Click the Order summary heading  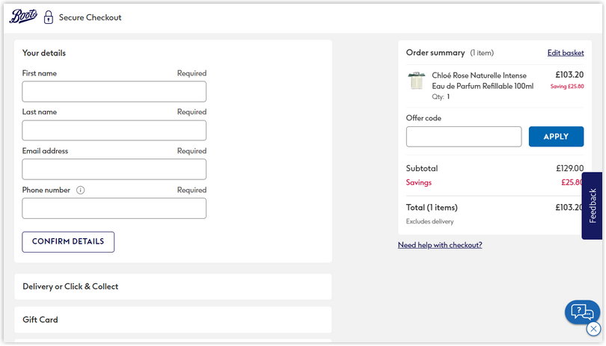tap(435, 52)
